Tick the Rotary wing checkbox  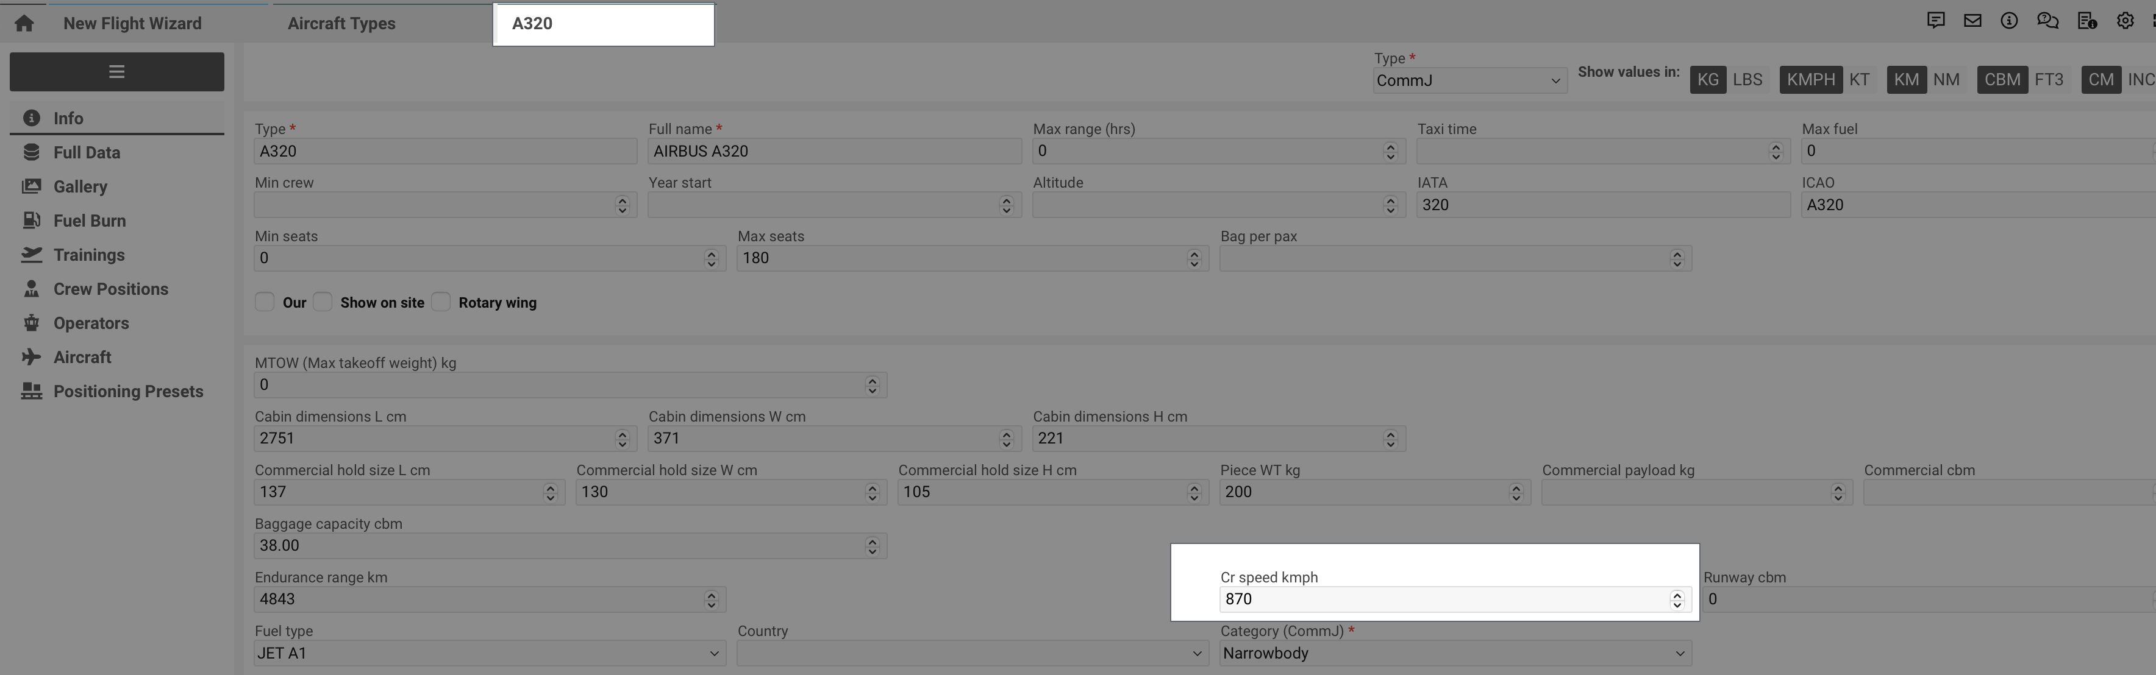[x=441, y=302]
